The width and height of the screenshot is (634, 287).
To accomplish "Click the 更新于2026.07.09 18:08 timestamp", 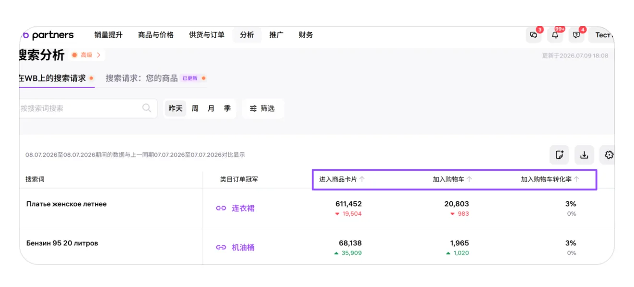I will tap(575, 55).
